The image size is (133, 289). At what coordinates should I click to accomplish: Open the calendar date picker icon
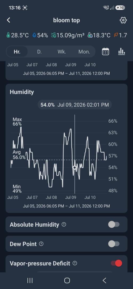tap(105, 51)
